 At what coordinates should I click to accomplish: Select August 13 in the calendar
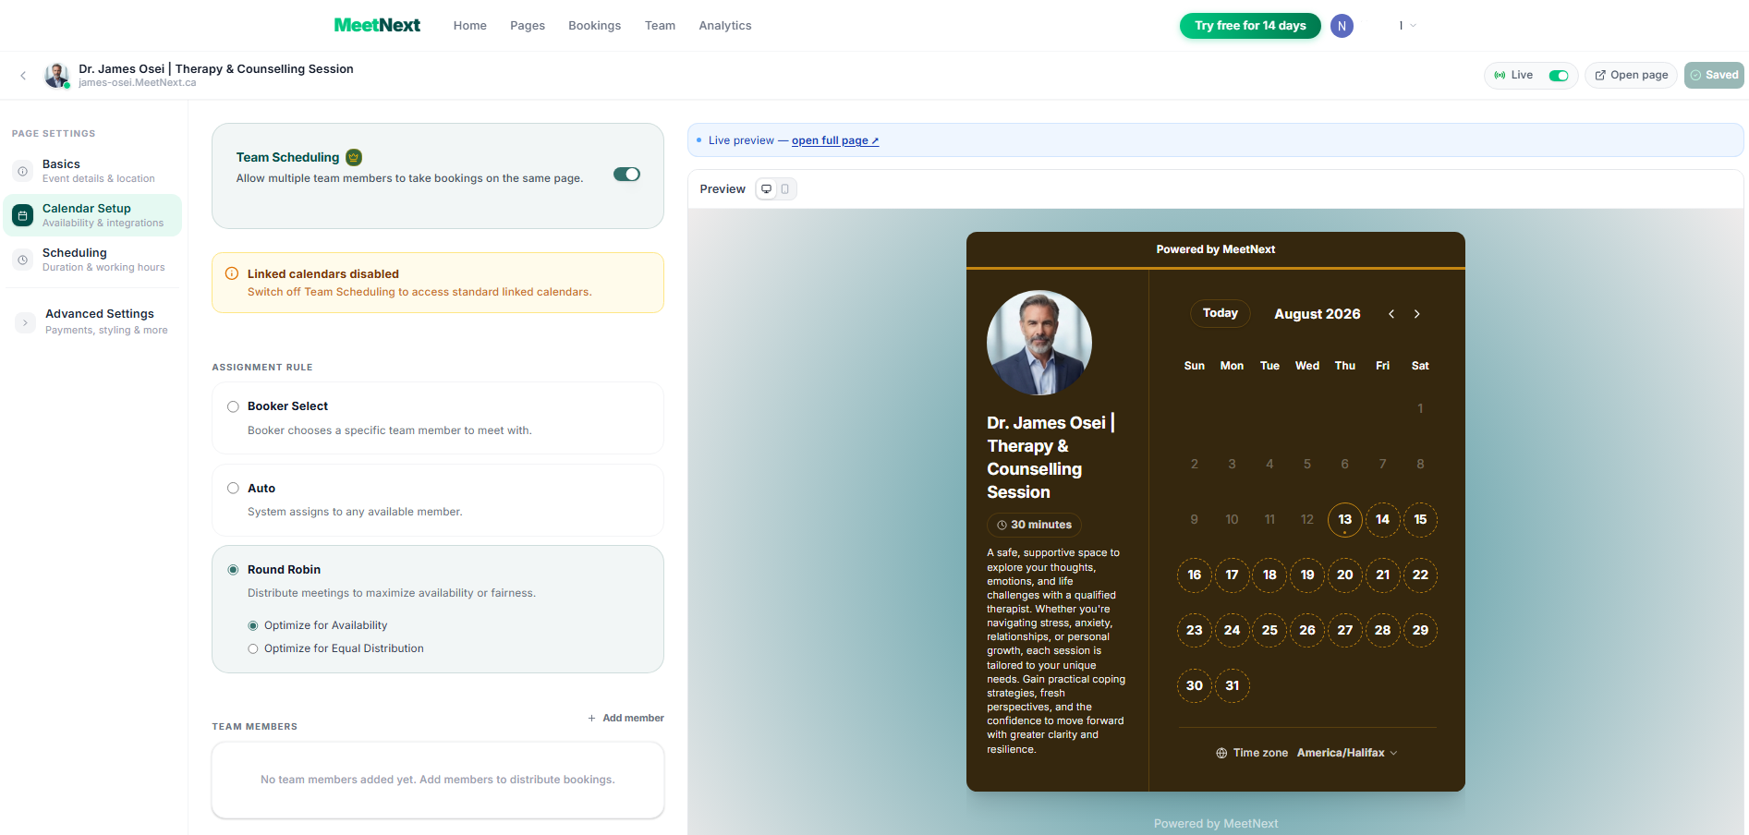[x=1344, y=519]
